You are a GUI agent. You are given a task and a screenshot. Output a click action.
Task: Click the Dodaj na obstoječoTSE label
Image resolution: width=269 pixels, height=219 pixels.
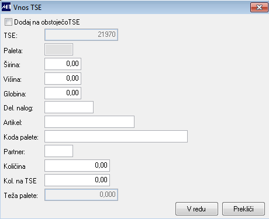[x=47, y=22]
